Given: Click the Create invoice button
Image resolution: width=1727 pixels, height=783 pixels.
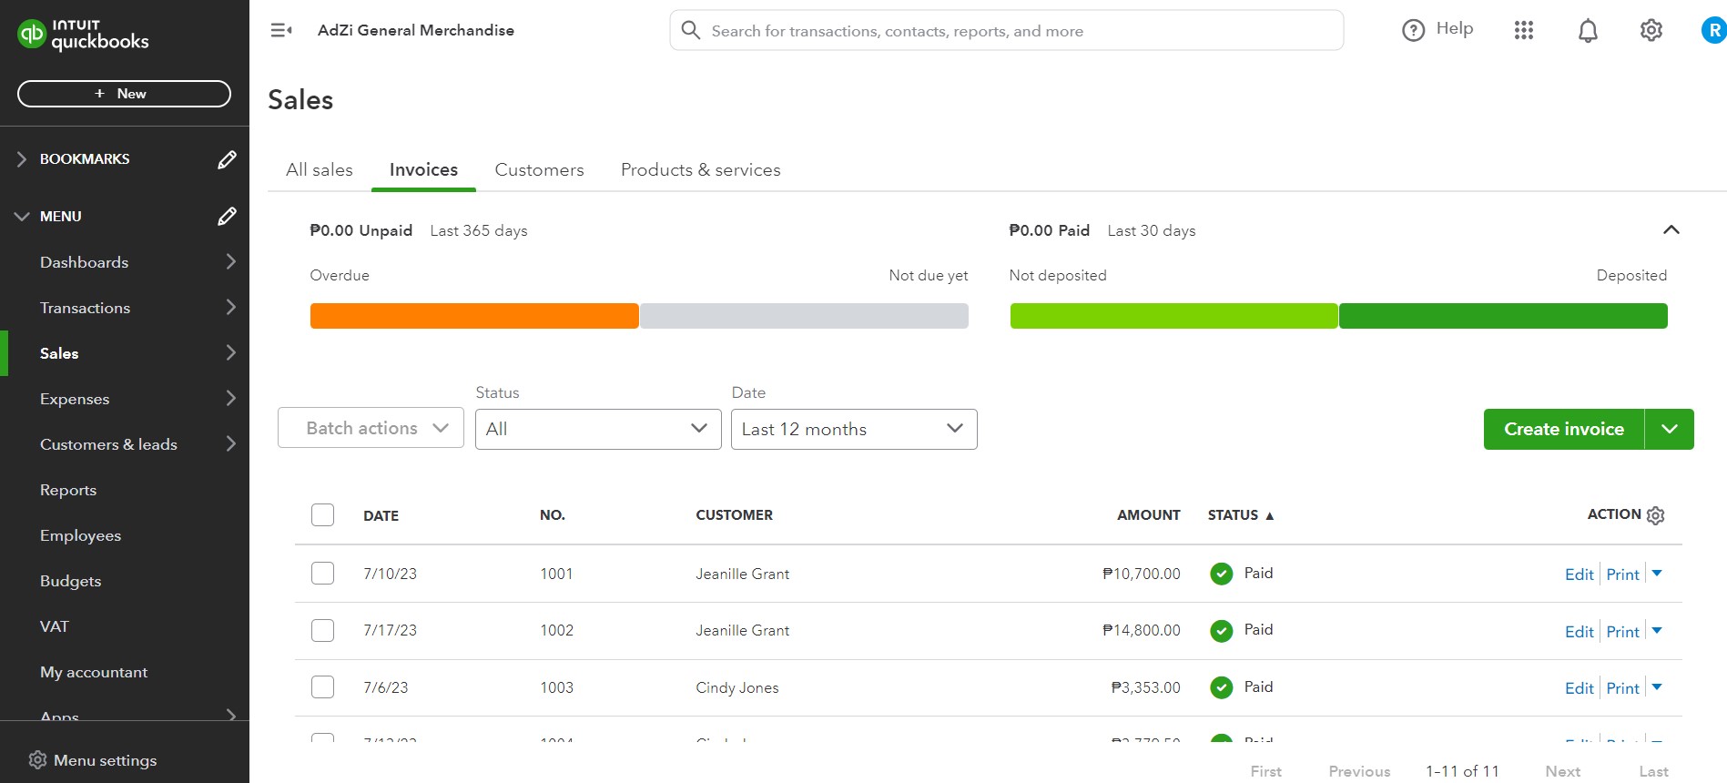Looking at the screenshot, I should click(1563, 429).
